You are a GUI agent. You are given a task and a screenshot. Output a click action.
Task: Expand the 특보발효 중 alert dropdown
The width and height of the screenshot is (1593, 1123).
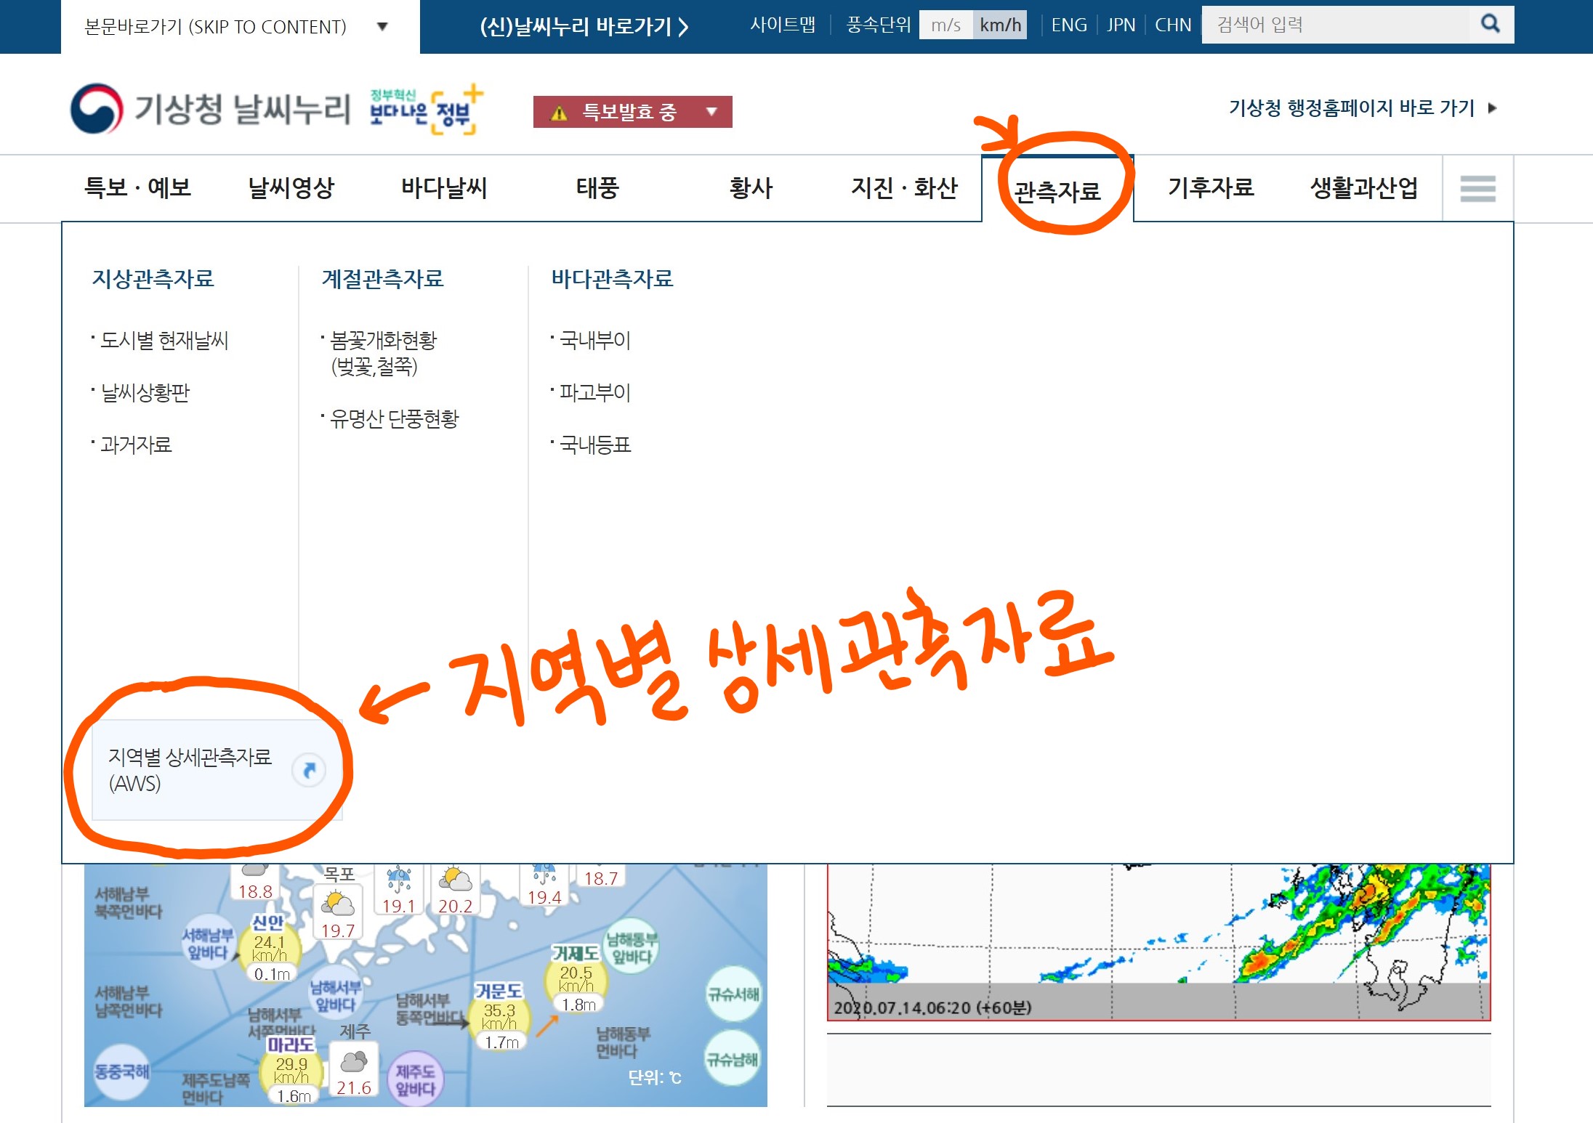click(711, 112)
